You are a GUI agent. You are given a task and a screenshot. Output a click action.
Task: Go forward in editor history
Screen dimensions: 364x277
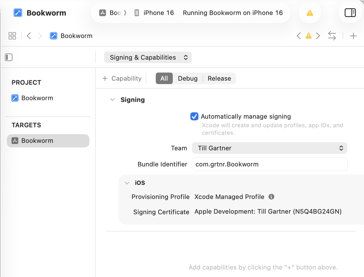(40, 36)
